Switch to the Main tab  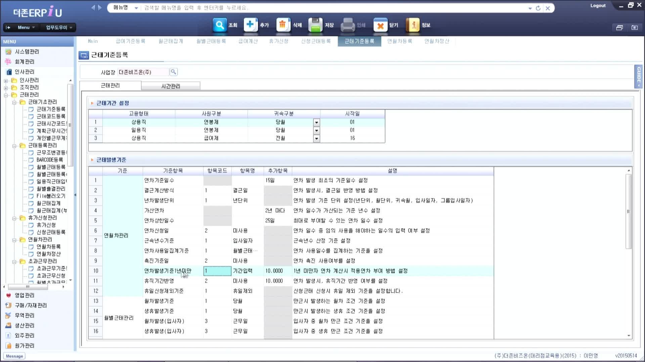pyautogui.click(x=93, y=41)
